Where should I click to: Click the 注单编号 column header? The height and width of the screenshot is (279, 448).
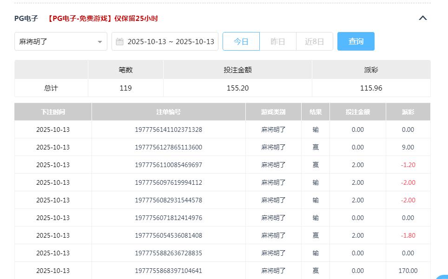[168, 111]
